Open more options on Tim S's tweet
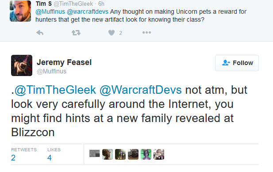 pos(146,33)
